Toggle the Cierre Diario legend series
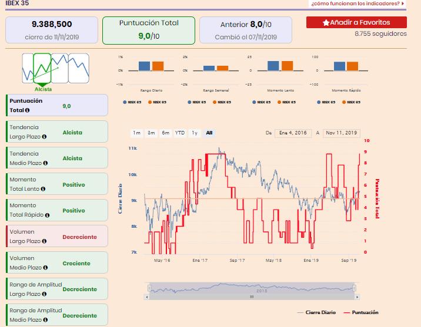Image resolution: width=421 pixels, height=327 pixels. [x=316, y=312]
